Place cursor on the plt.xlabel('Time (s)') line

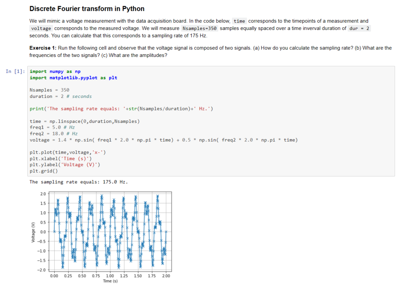[61, 158]
